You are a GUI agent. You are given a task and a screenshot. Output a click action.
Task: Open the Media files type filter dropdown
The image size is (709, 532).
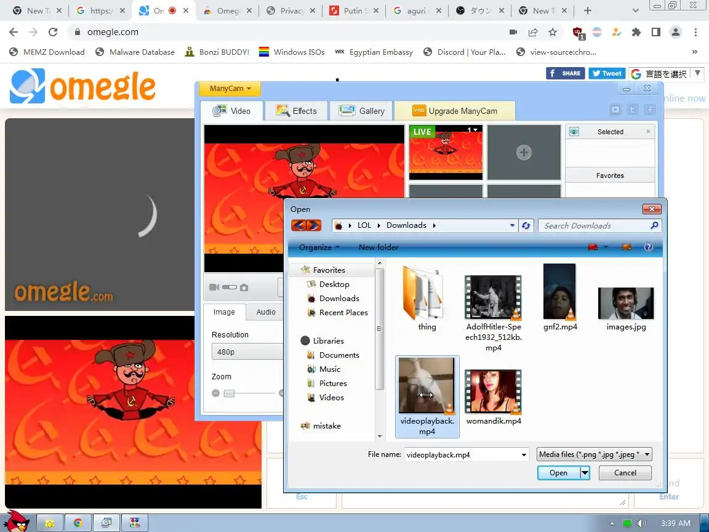594,454
